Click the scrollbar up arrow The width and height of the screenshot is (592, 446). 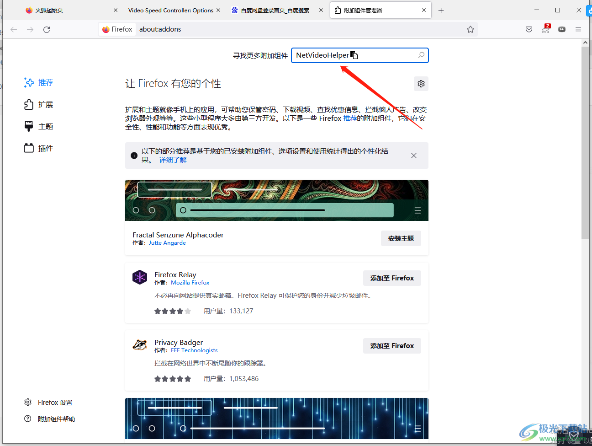click(x=585, y=43)
